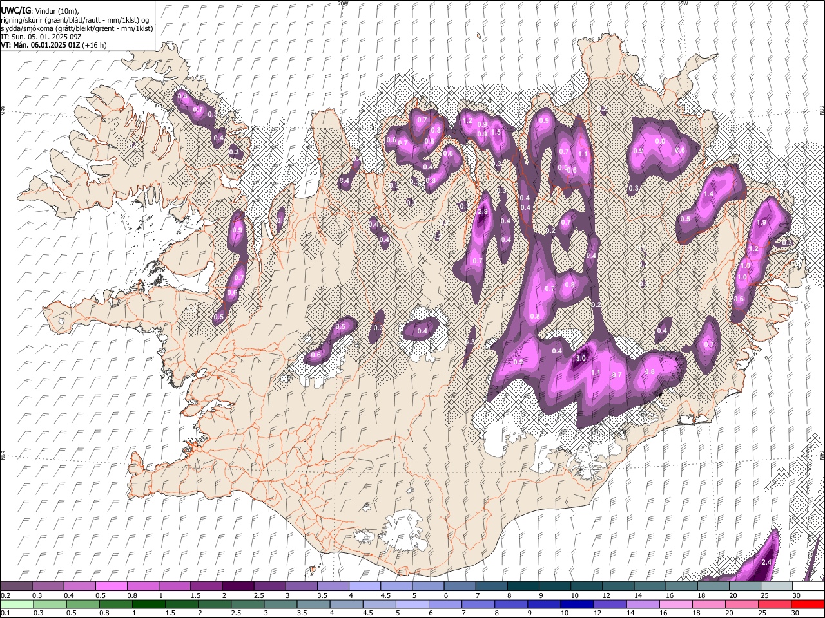This screenshot has width=825, height=618.
Task: Click the dark teal swatch after 8 in upper legend
Action: click(523, 586)
